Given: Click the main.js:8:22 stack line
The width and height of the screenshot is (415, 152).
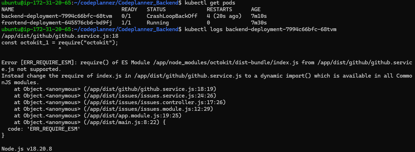Looking at the screenshot, I should click(90, 122).
